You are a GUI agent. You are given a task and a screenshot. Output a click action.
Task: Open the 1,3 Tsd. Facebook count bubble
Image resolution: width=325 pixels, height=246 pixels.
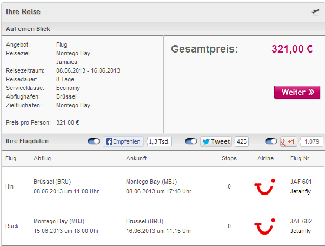click(x=159, y=141)
